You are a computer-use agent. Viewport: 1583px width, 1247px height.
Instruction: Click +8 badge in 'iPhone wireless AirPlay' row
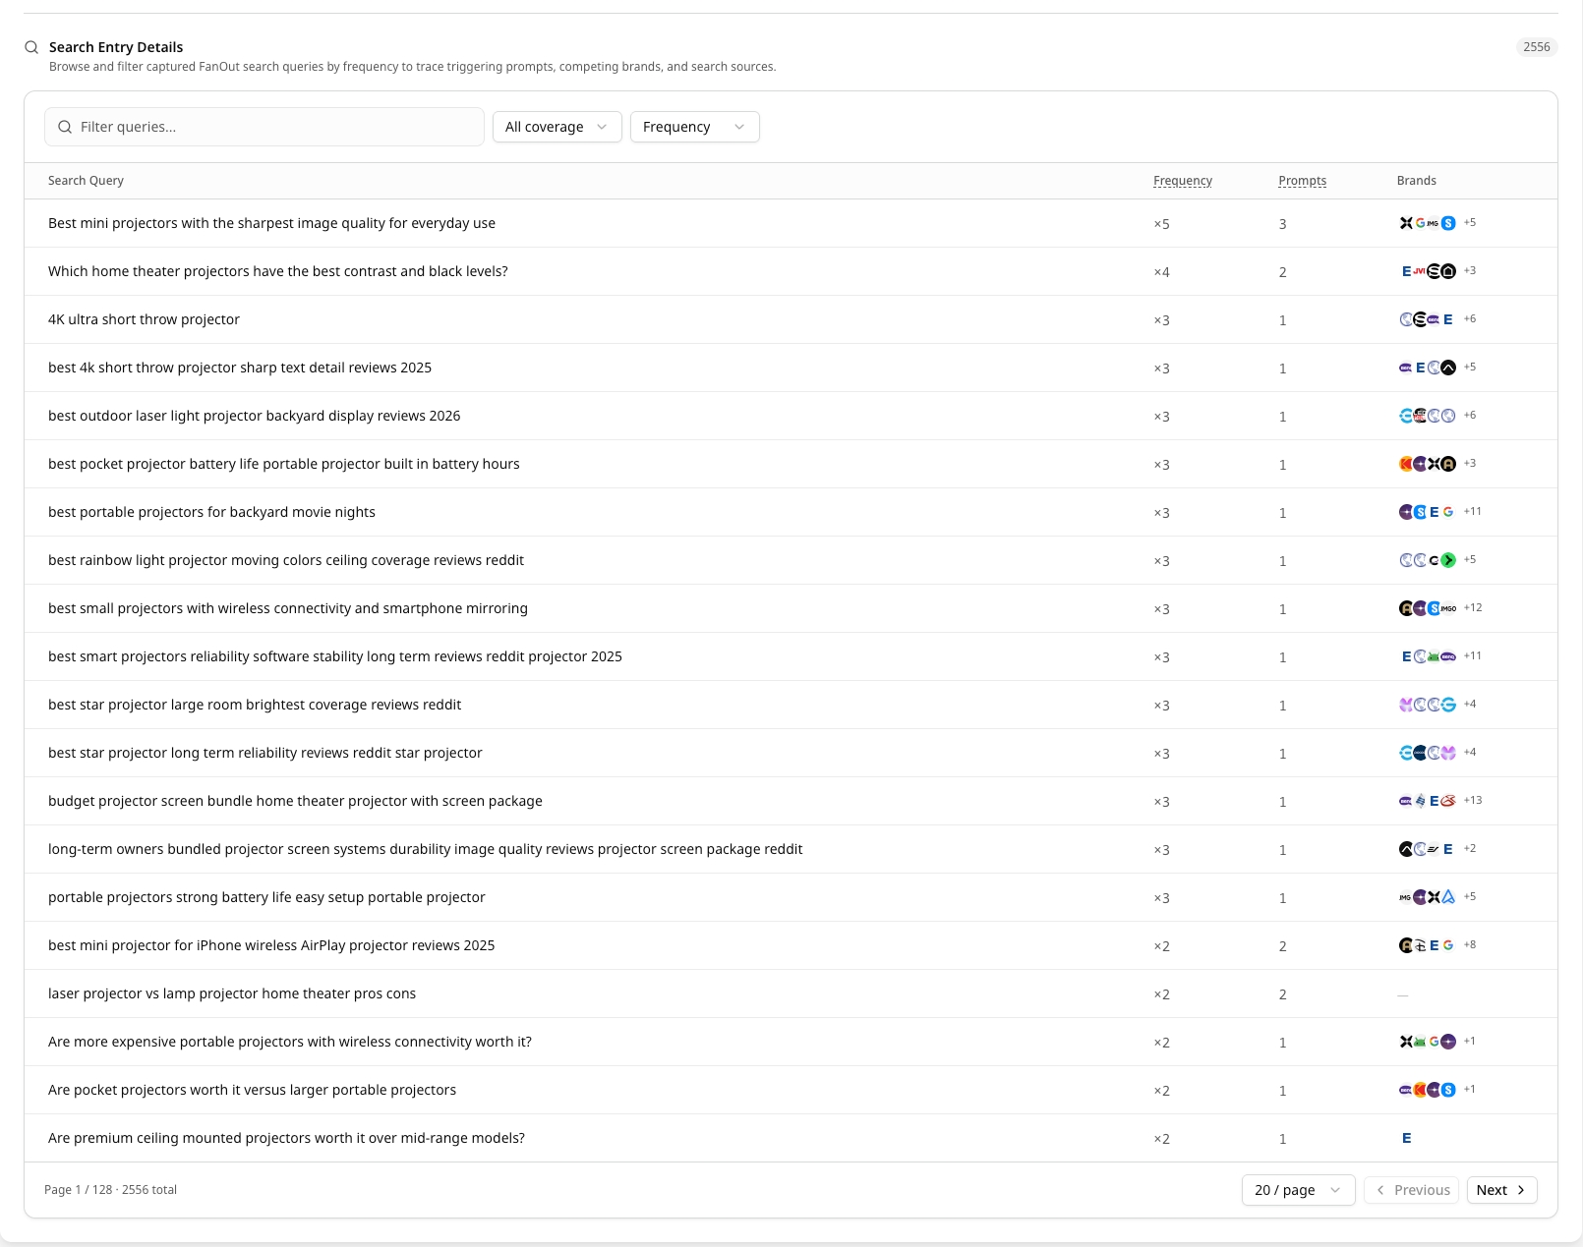(1469, 945)
